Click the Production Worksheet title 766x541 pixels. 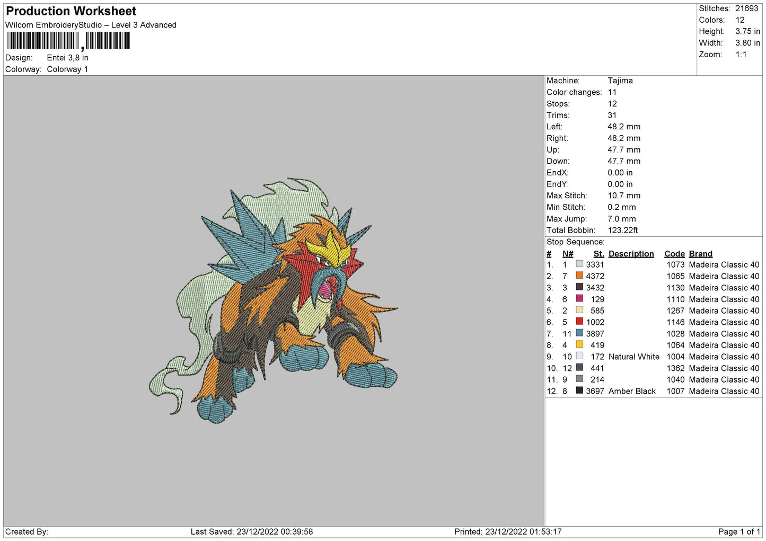pyautogui.click(x=71, y=11)
